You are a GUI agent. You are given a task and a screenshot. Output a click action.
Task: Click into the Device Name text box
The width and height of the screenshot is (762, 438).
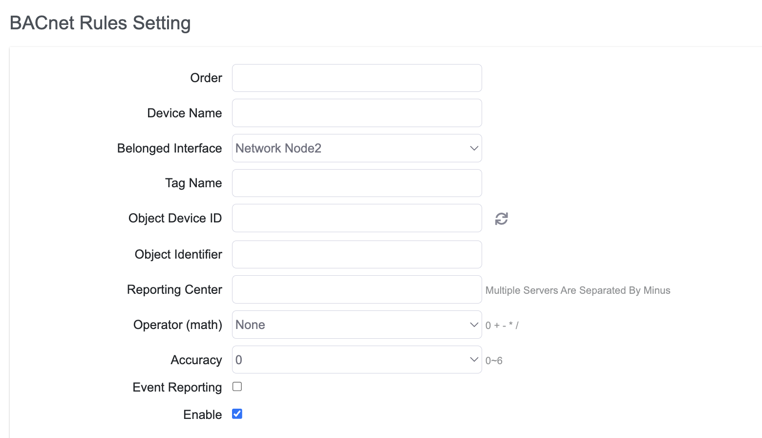pos(357,113)
